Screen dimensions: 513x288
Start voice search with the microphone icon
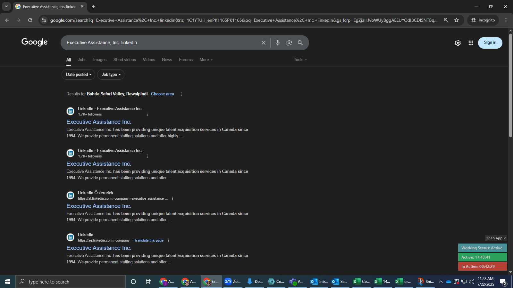point(278,43)
